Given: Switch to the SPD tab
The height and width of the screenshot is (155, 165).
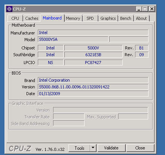Looking at the screenshot, I should point(90,18).
